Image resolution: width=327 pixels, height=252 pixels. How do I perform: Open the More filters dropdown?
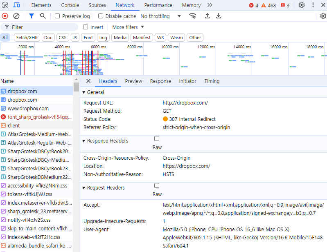tap(128, 27)
